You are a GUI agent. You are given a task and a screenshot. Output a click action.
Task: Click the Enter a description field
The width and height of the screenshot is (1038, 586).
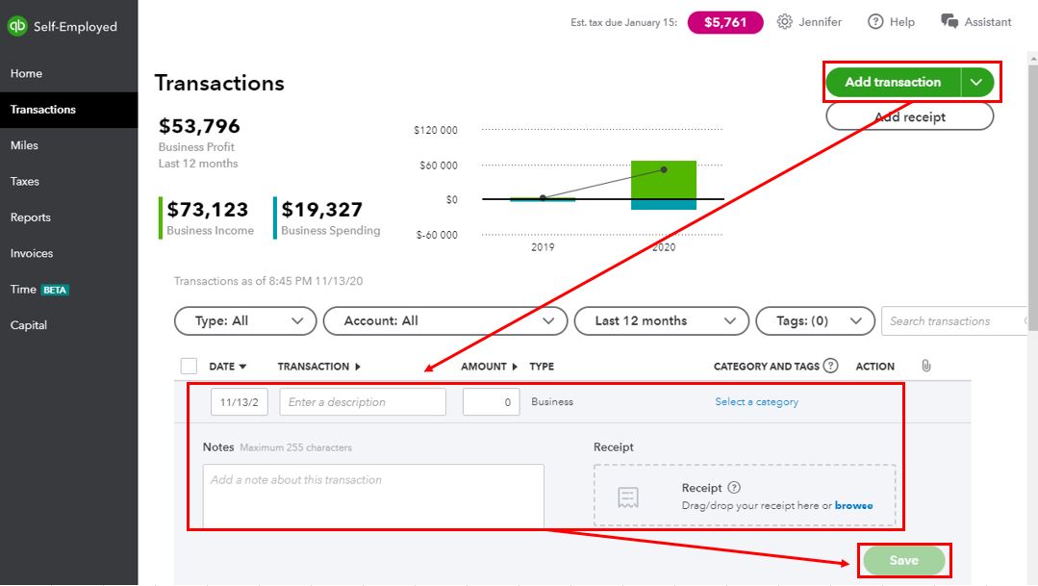tap(363, 402)
